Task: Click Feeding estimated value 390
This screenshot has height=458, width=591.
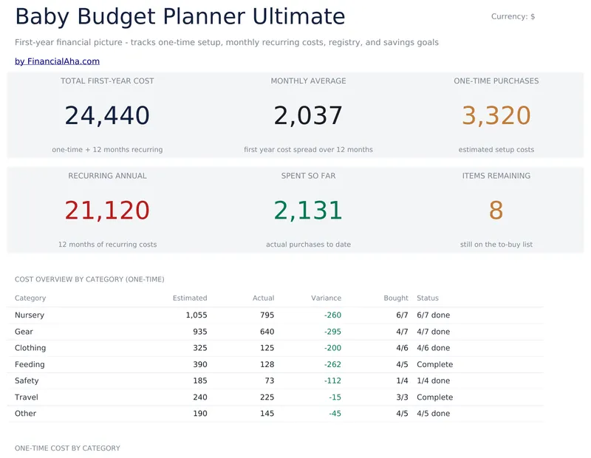Action: click(200, 364)
